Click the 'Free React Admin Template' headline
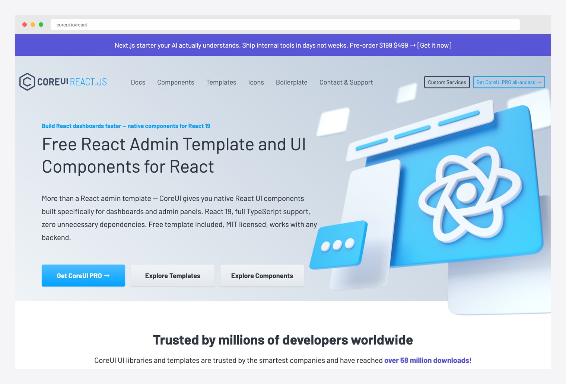Viewport: 566px width, 384px height. 174,155
